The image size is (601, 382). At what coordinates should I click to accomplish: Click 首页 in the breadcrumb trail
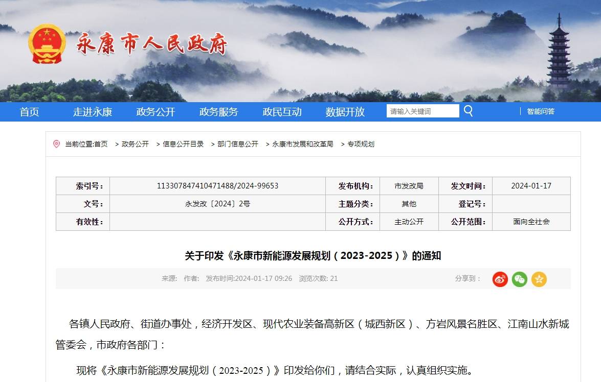point(101,144)
